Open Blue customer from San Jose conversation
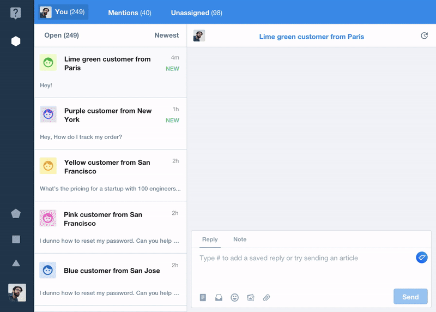Image resolution: width=436 pixels, height=312 pixels. [x=111, y=279]
